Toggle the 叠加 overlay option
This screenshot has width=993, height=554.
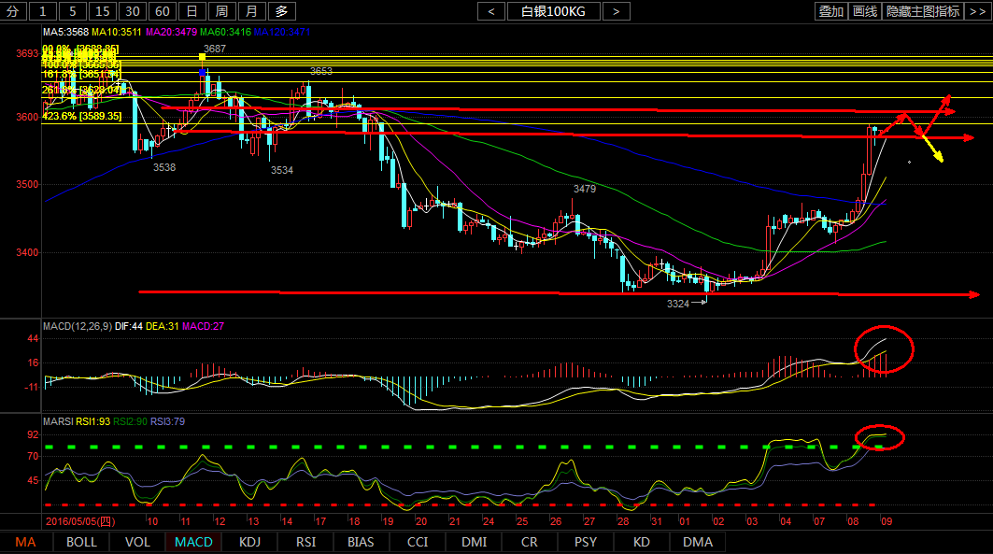[830, 11]
